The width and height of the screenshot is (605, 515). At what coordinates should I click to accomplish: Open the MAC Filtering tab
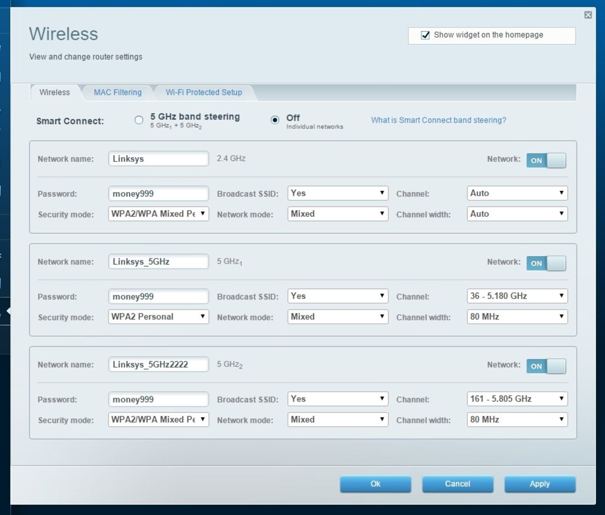click(x=118, y=92)
